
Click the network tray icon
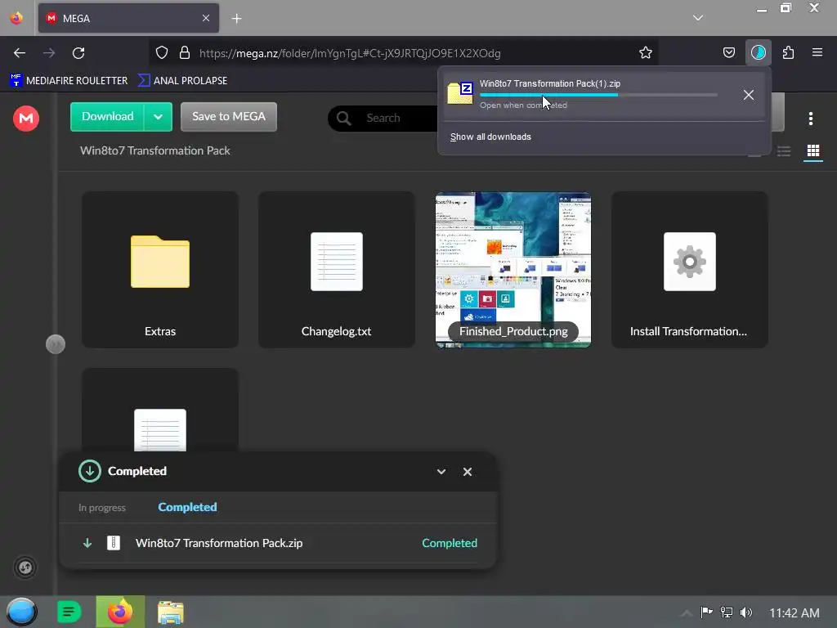pos(727,612)
